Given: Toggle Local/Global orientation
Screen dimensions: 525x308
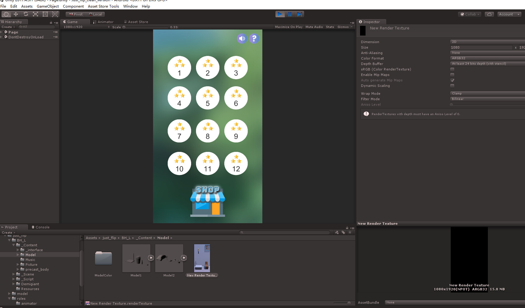Looking at the screenshot, I should click(x=95, y=14).
